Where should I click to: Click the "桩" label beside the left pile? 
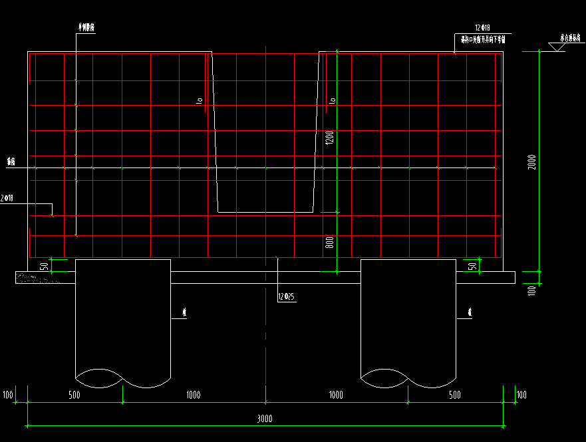pyautogui.click(x=184, y=312)
